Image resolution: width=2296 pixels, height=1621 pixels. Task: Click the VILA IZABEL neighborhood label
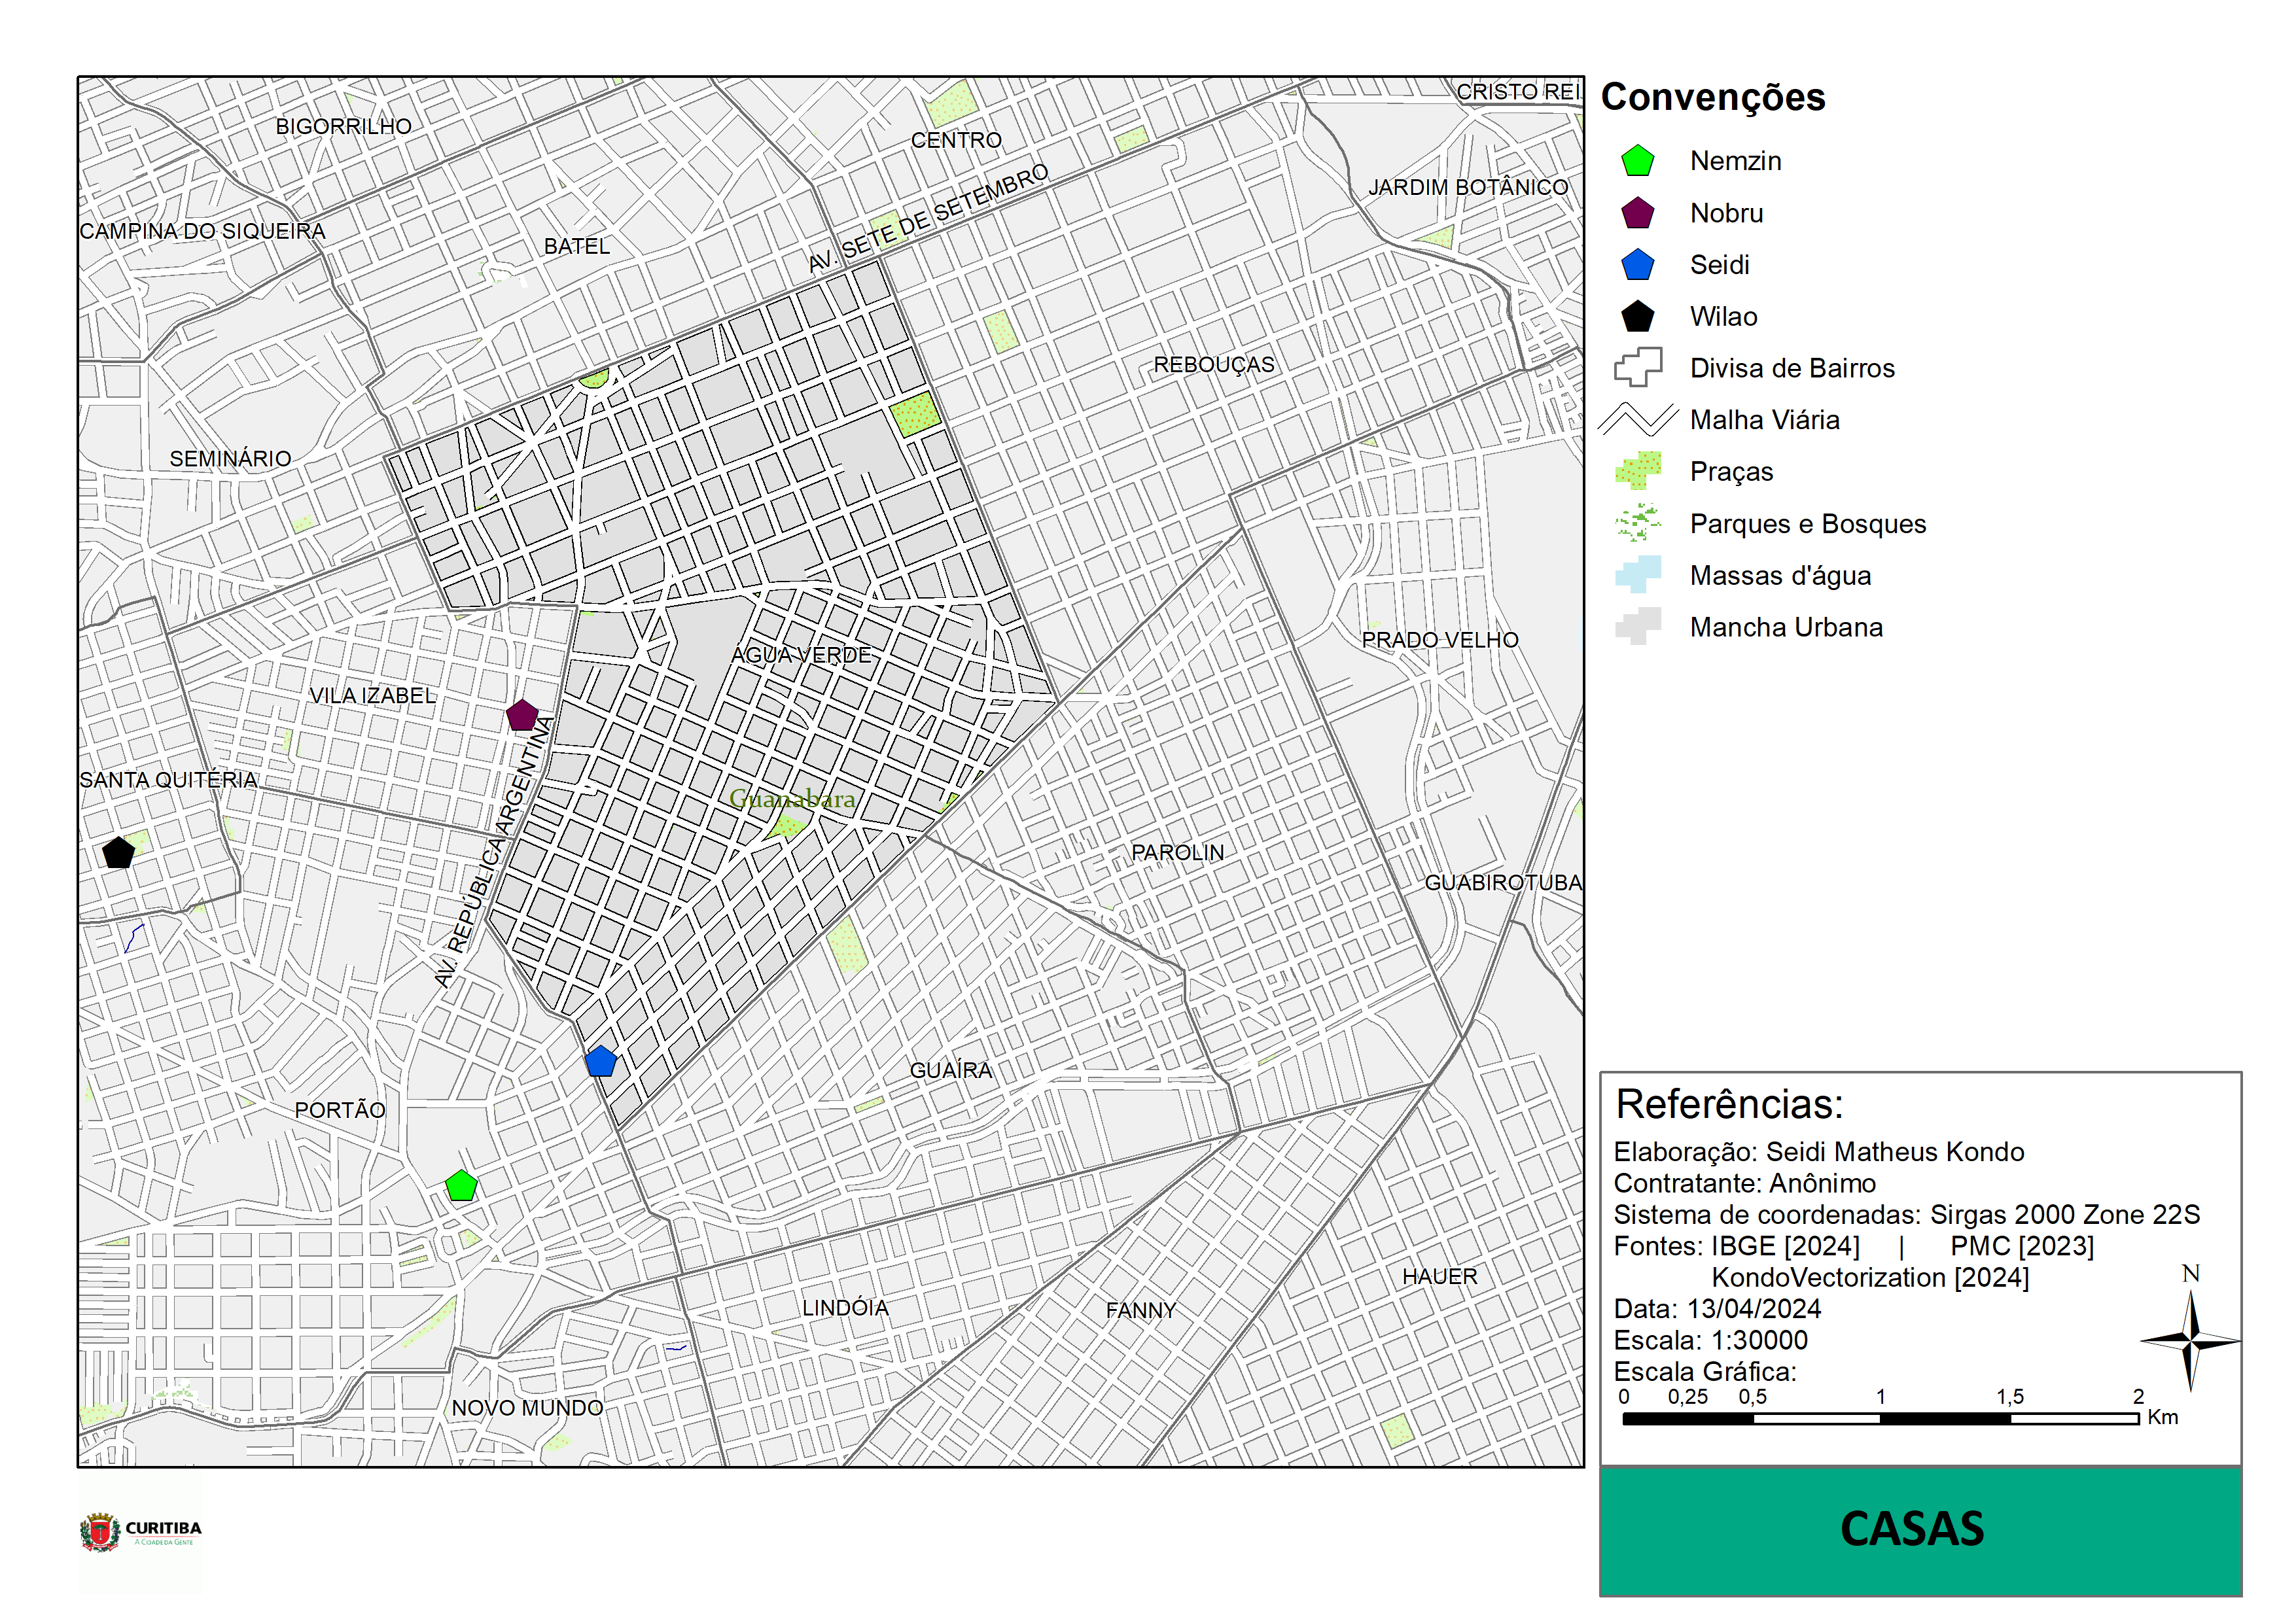coord(372,696)
